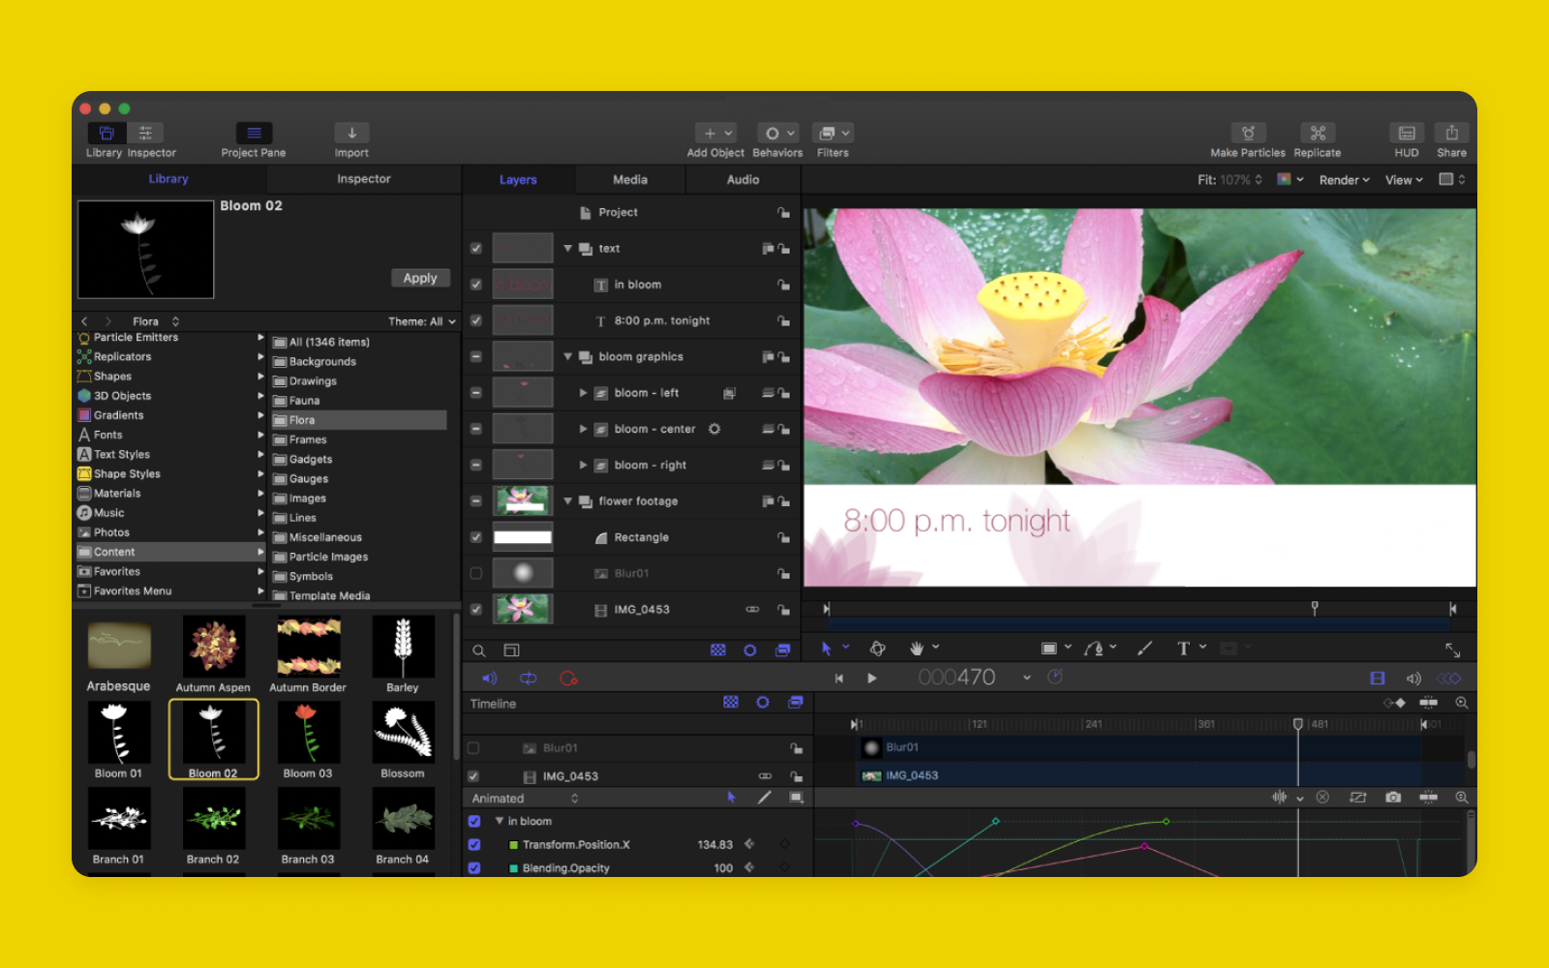This screenshot has height=968, width=1549.
Task: Collapse the text group disclosure triangle
Action: 567,248
